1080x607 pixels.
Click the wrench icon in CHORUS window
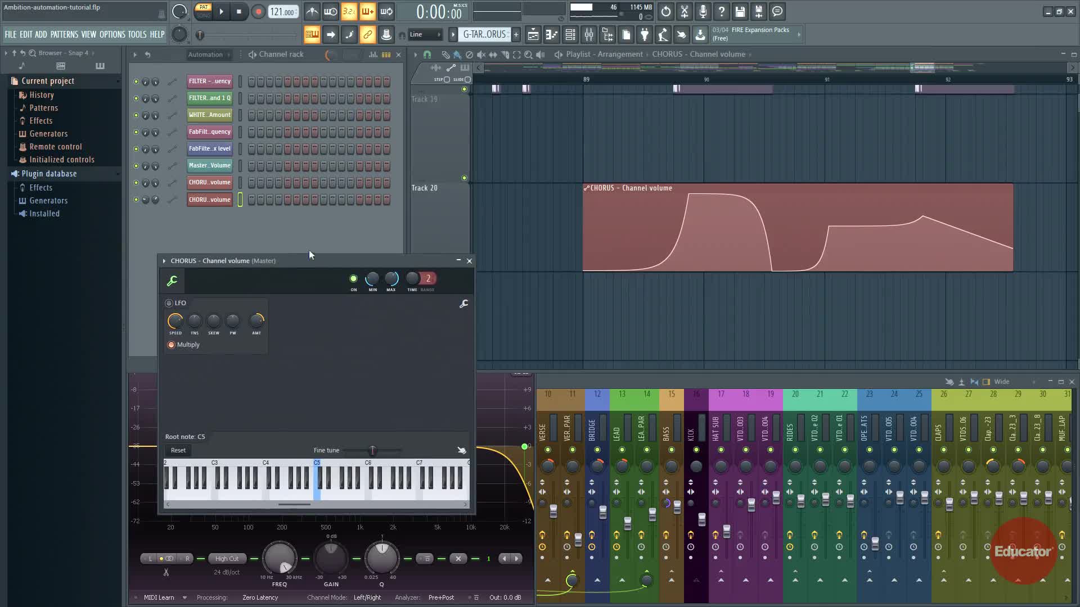(173, 280)
